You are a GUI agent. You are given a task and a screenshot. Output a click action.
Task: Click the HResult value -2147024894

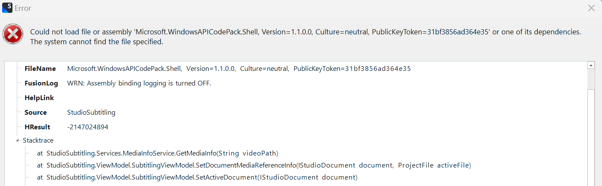88,127
